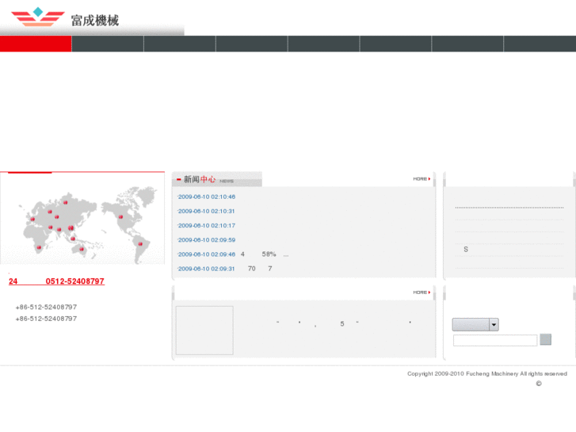This screenshot has width=576, height=432.
Task: Click the copyright symbol below the footer
Action: click(x=539, y=384)
